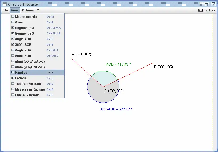
Task: Uncheck the Letters option
Action: point(13,78)
